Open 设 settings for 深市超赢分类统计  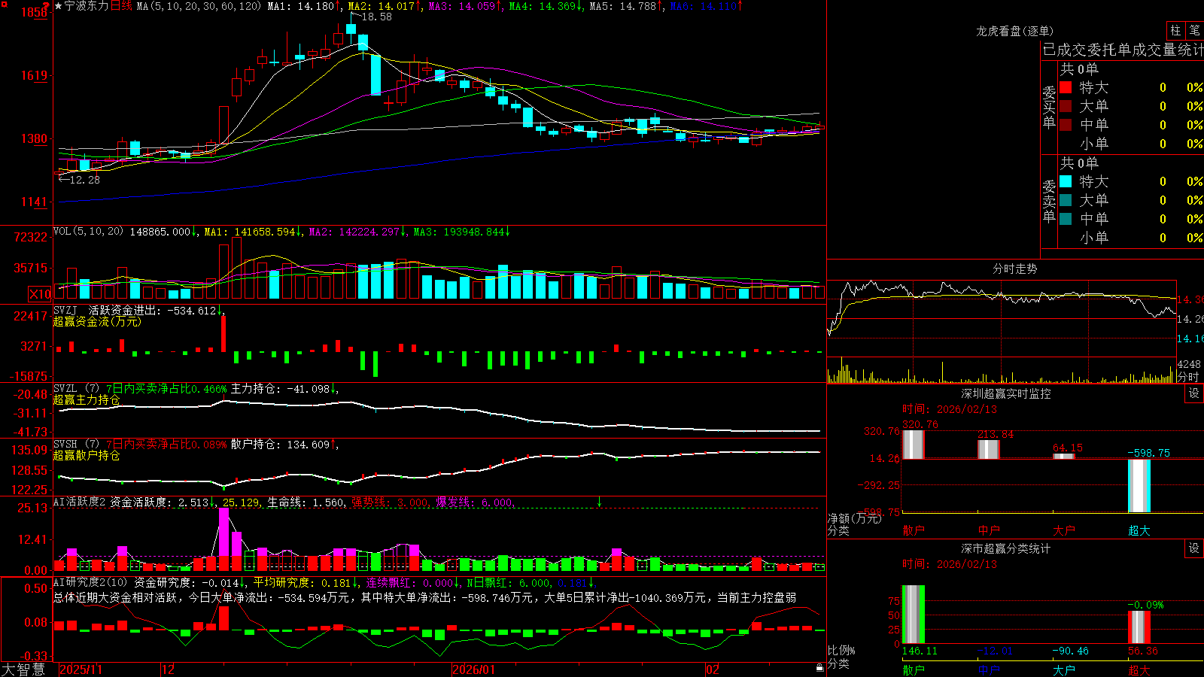[1194, 548]
